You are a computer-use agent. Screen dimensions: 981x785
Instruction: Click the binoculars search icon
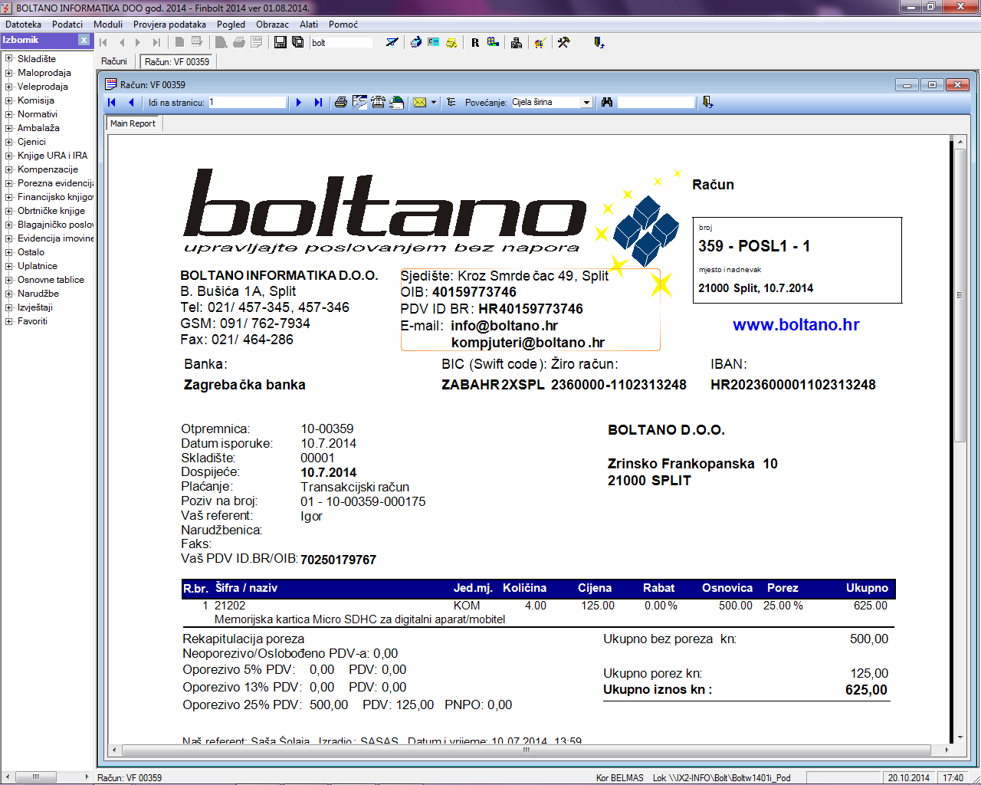pyautogui.click(x=607, y=102)
